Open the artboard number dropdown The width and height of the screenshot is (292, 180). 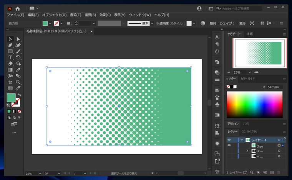click(85, 173)
